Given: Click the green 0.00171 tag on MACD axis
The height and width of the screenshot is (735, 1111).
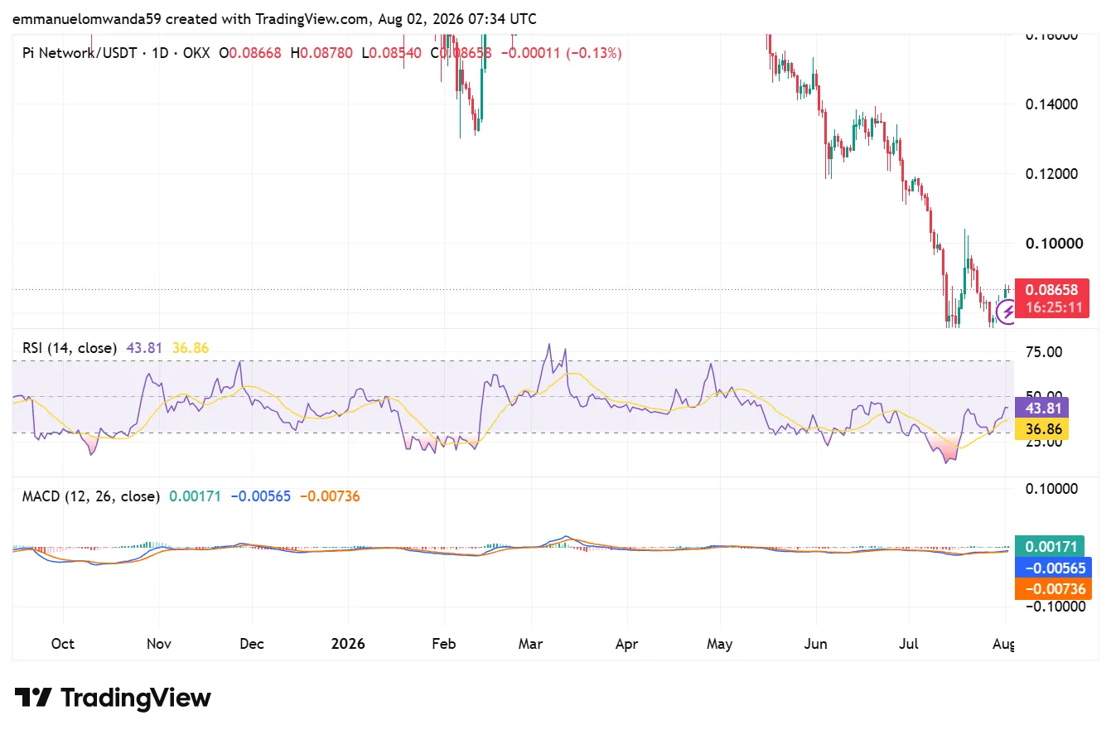Looking at the screenshot, I should point(1051,547).
